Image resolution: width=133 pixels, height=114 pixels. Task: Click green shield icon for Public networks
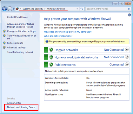51,65
